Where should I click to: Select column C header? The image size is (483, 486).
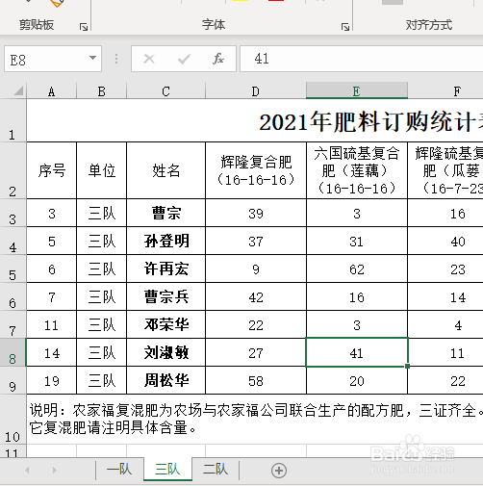165,91
